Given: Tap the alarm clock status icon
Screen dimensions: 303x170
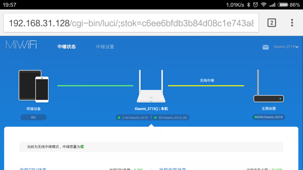Looking at the screenshot, I should (x=255, y=5).
